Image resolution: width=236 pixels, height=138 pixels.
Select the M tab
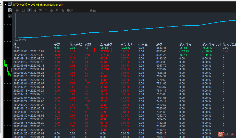57,10
